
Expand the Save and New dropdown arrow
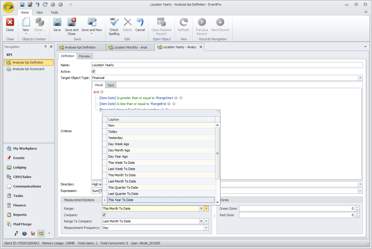92,34
